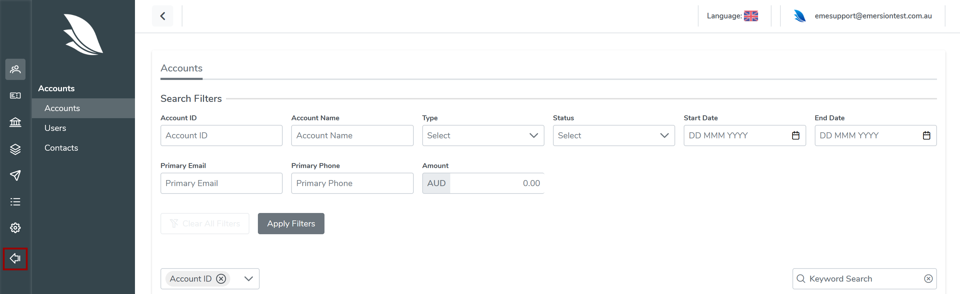Open the list icon in left rail

(15, 202)
